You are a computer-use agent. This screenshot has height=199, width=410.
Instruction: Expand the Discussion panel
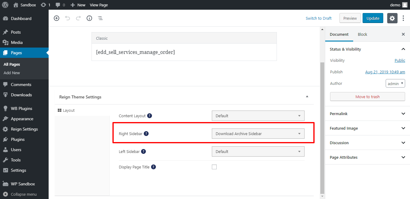tap(367, 143)
